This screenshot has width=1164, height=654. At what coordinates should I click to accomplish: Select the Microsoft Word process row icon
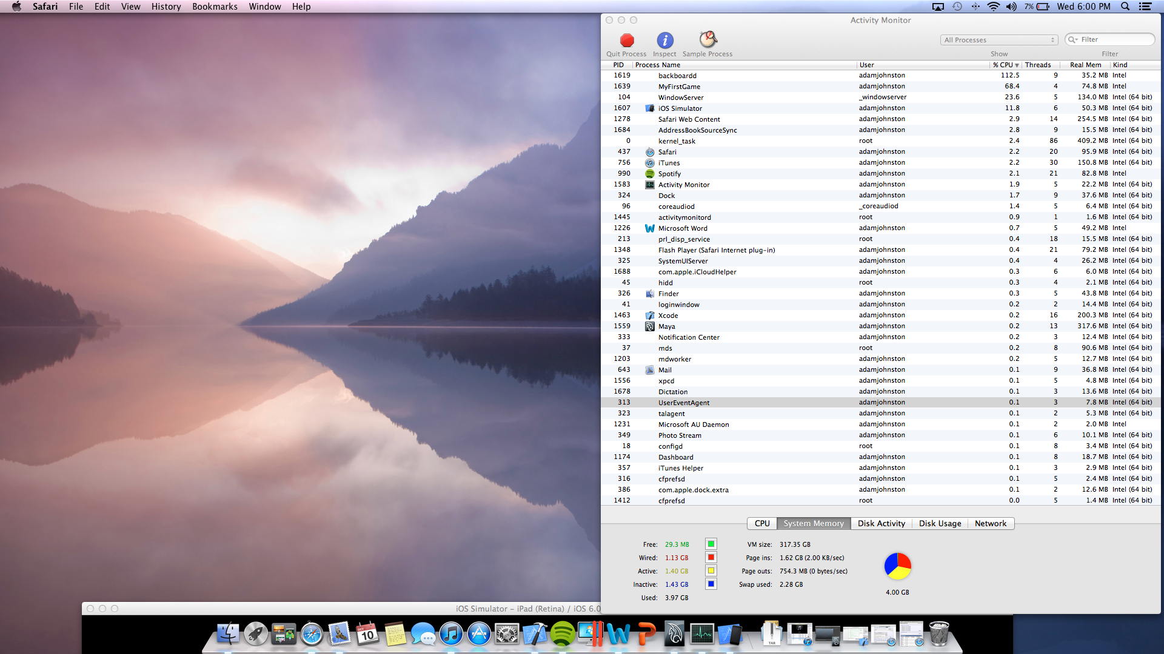pyautogui.click(x=650, y=228)
